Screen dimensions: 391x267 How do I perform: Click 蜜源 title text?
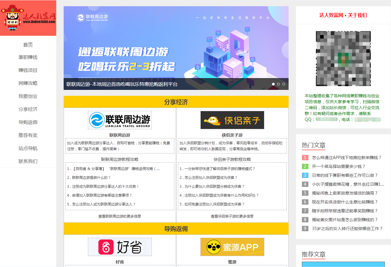[x=232, y=262]
